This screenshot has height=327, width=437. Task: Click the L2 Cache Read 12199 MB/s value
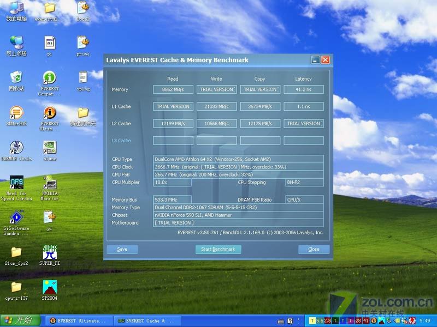[173, 124]
